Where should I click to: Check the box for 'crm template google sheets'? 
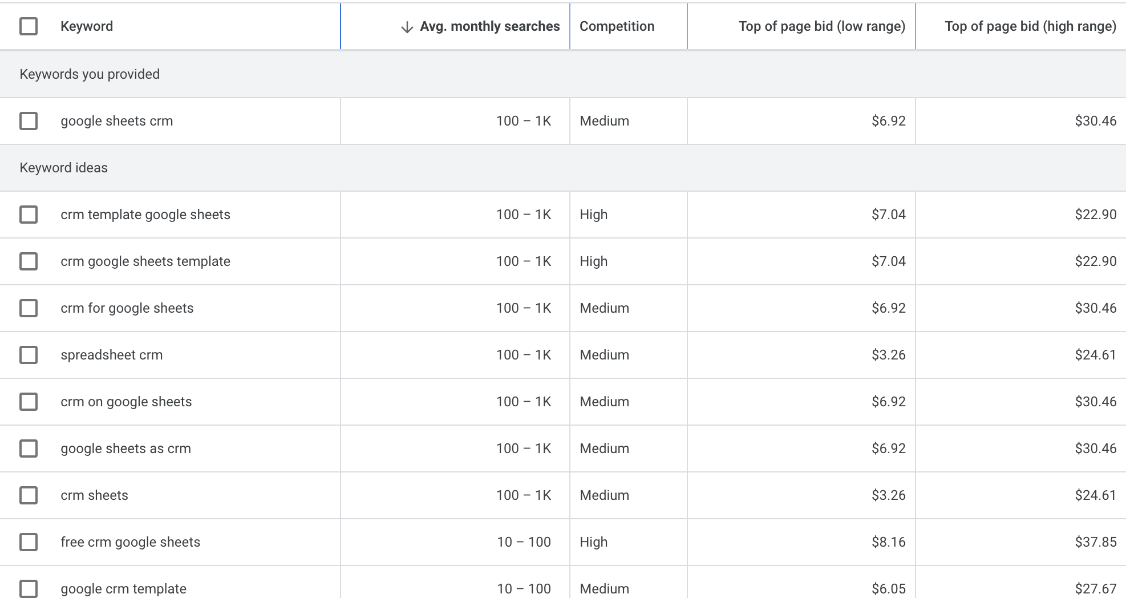29,215
